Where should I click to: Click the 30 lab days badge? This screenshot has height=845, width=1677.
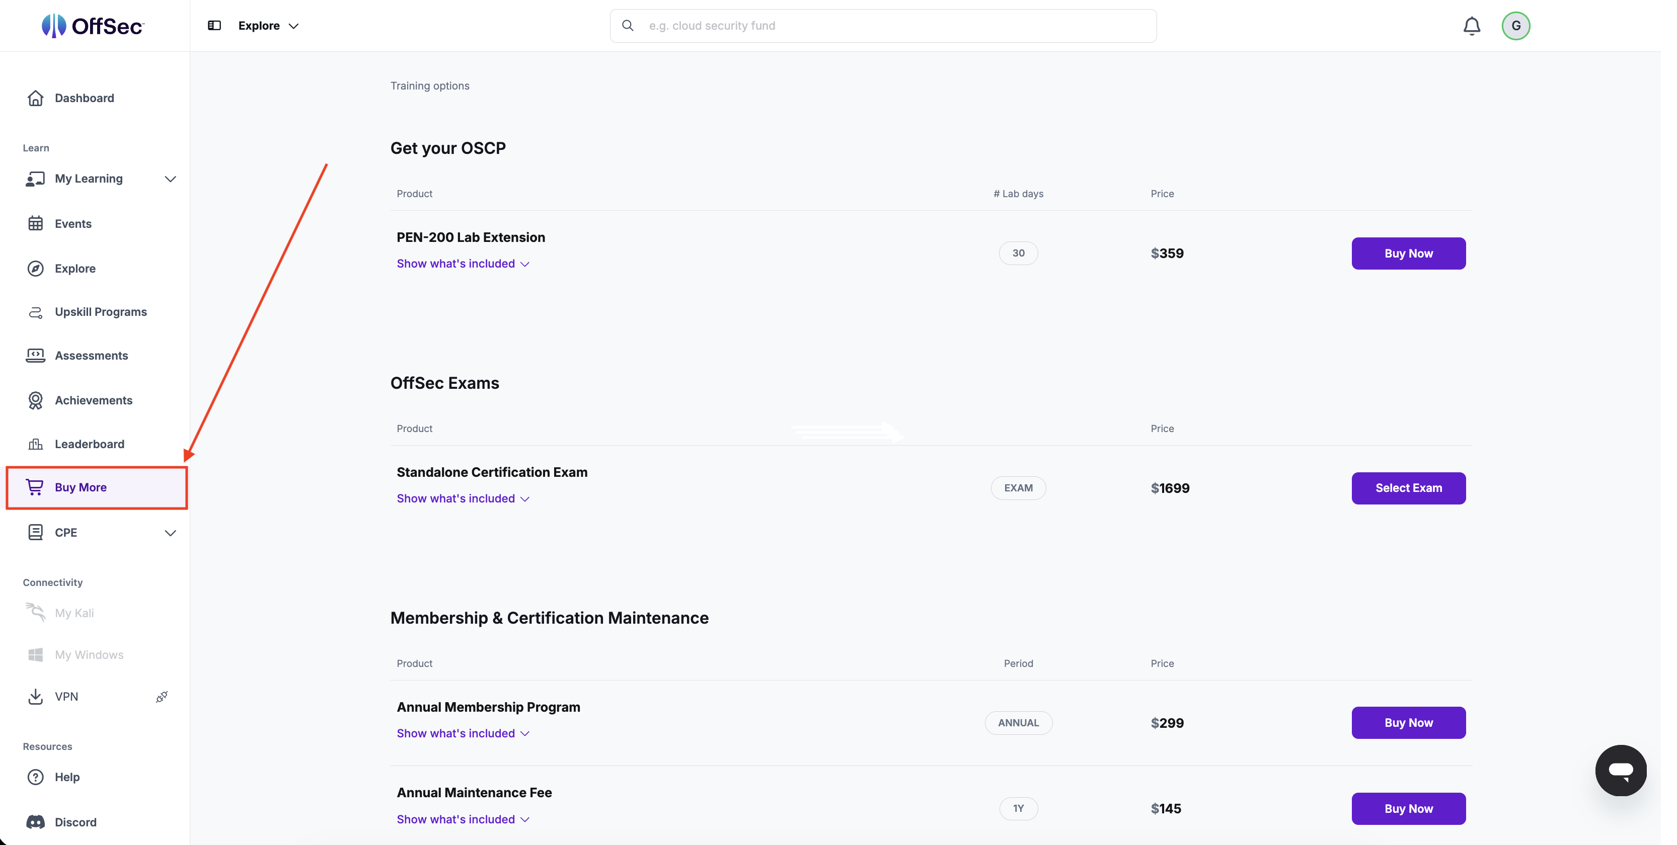tap(1018, 253)
